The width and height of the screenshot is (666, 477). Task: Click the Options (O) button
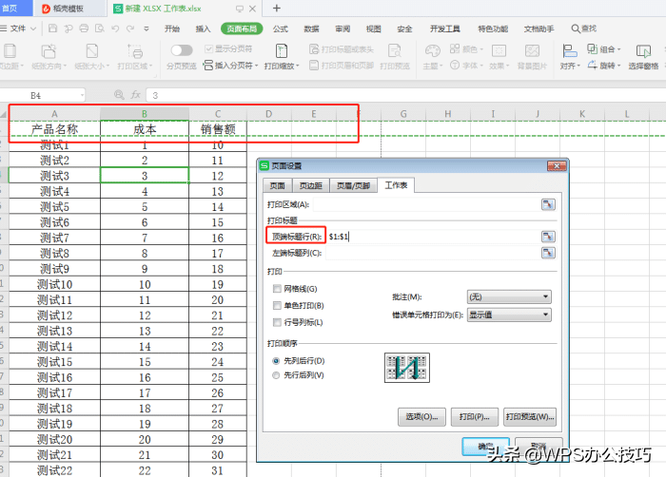point(421,417)
